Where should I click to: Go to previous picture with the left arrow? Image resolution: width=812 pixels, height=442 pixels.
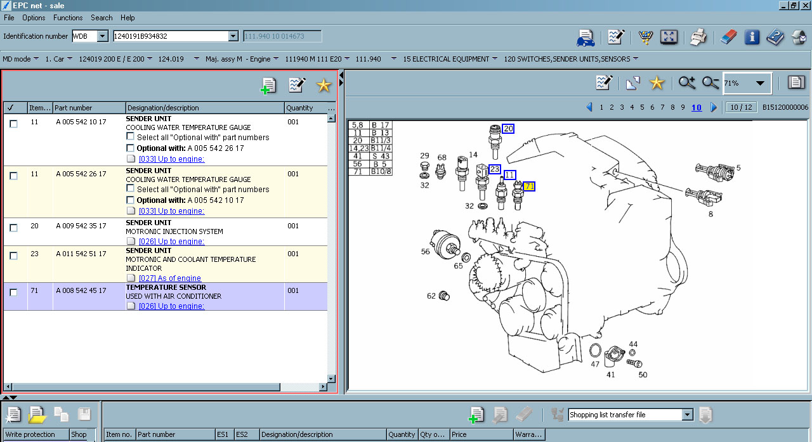point(589,107)
